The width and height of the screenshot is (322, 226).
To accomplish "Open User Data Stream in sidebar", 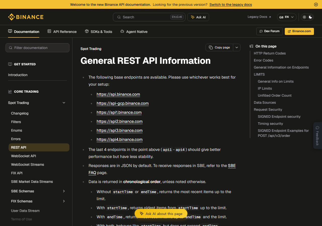I will tap(25, 211).
